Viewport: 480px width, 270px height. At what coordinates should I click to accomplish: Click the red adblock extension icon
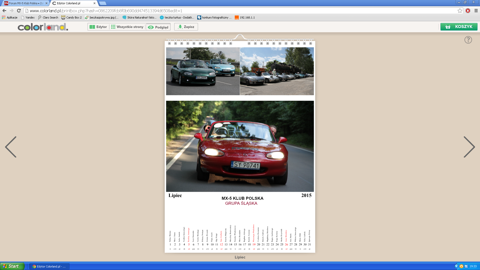click(x=468, y=11)
